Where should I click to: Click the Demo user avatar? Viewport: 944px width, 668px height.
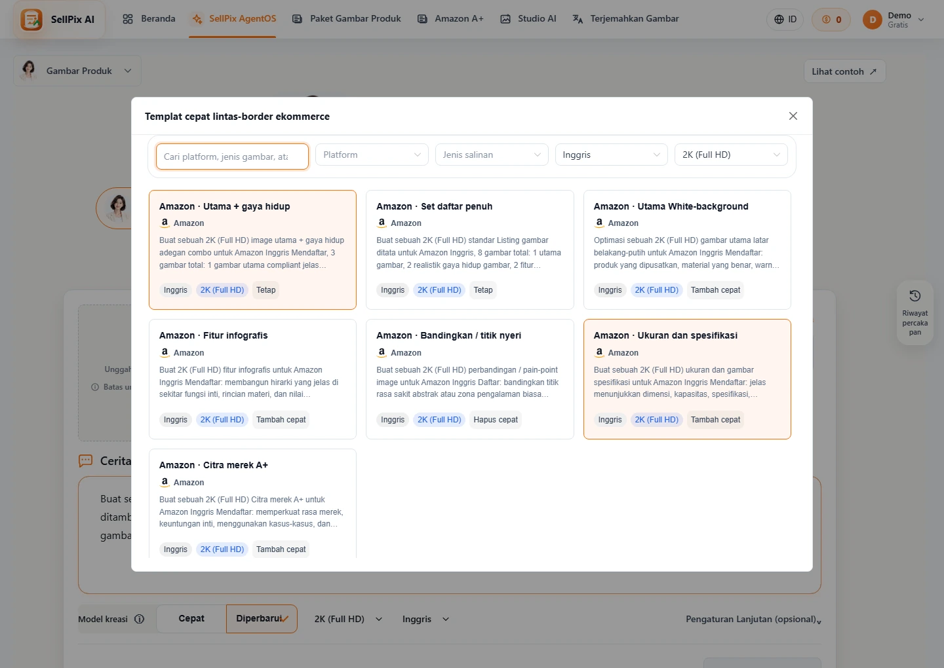[873, 20]
